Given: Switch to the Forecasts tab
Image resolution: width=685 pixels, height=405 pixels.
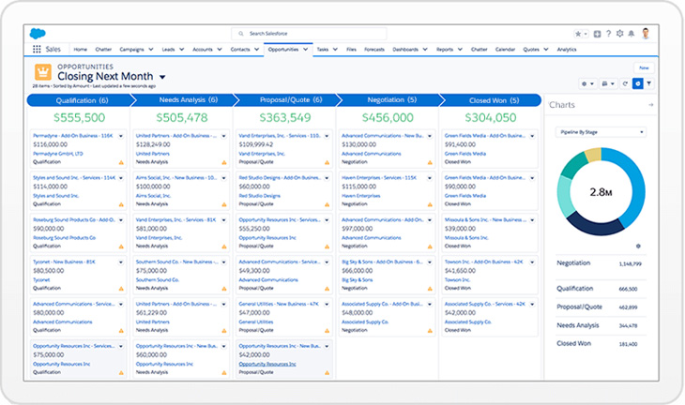Looking at the screenshot, I should (x=374, y=50).
